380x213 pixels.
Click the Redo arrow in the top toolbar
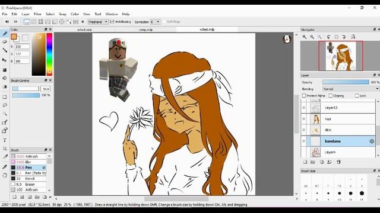coord(15,22)
